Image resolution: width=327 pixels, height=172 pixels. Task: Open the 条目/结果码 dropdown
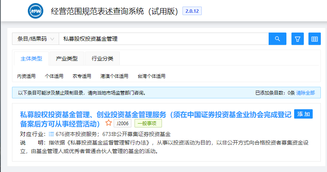(36, 39)
